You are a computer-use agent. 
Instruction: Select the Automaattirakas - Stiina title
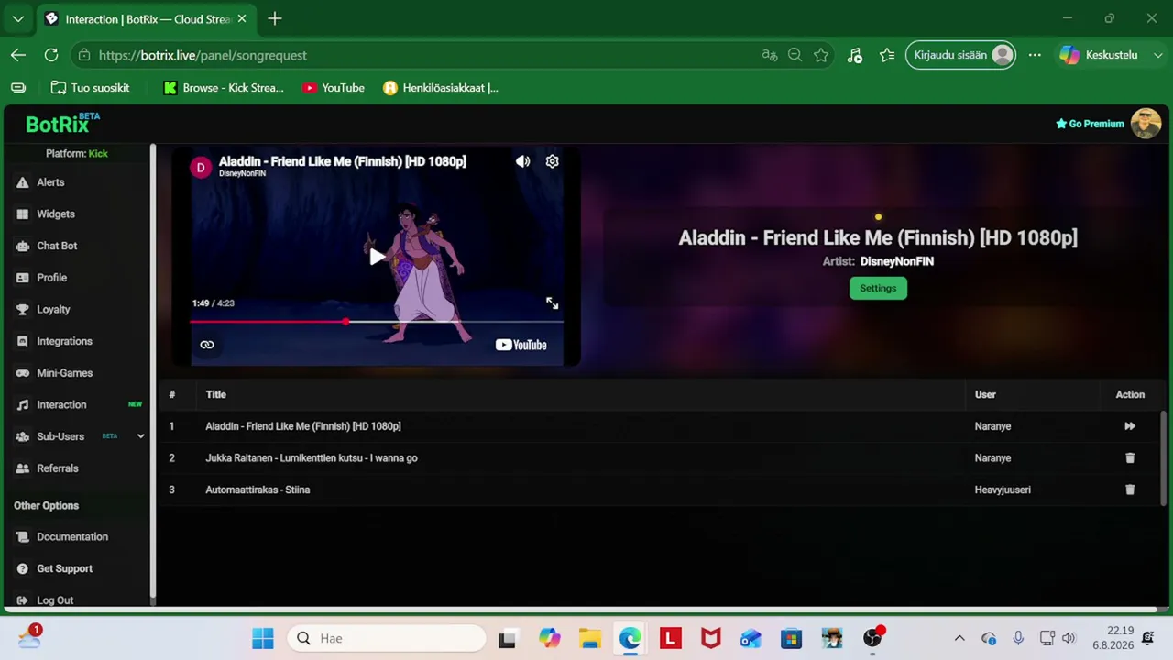click(x=258, y=489)
